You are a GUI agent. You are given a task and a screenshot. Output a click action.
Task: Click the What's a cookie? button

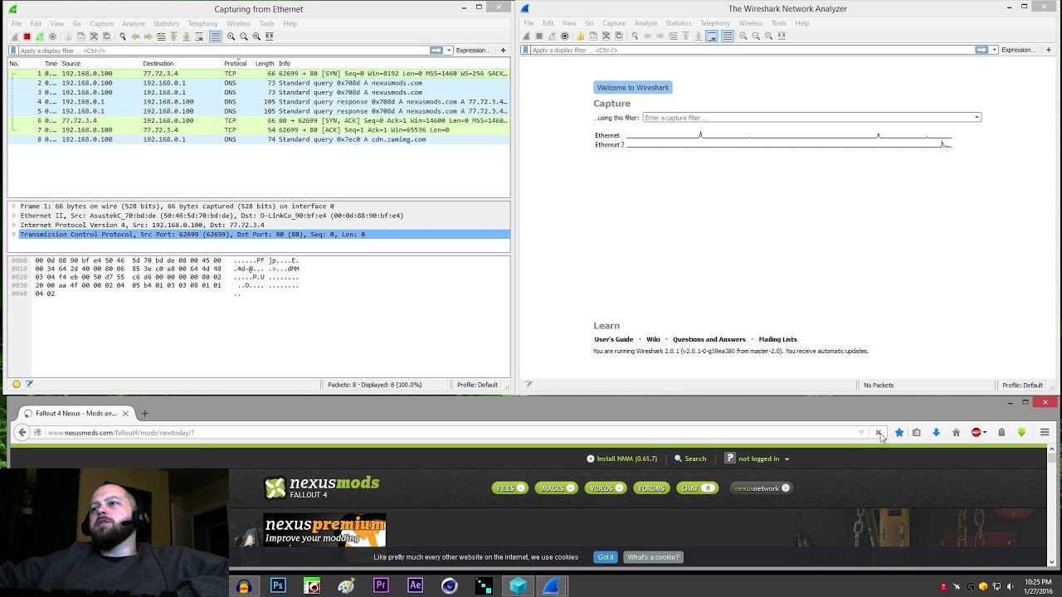coord(653,557)
